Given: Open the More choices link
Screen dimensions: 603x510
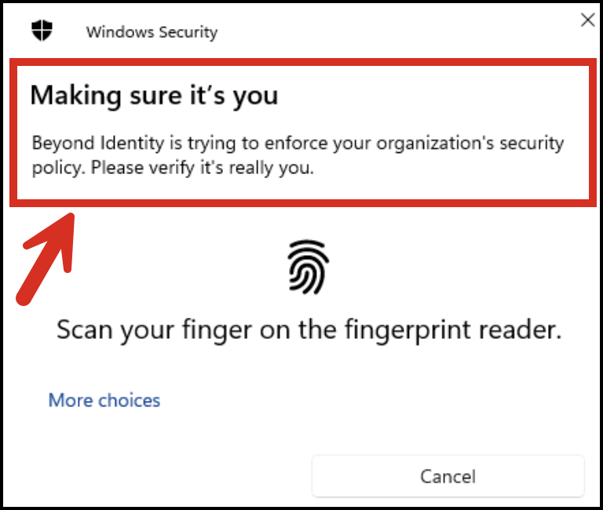Looking at the screenshot, I should (x=104, y=400).
